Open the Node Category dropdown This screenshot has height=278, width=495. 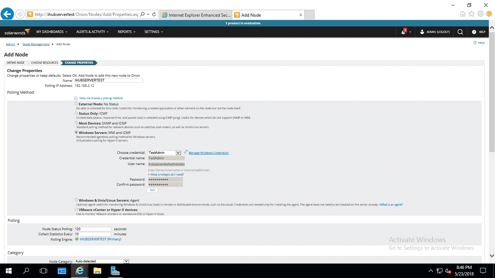(102, 261)
